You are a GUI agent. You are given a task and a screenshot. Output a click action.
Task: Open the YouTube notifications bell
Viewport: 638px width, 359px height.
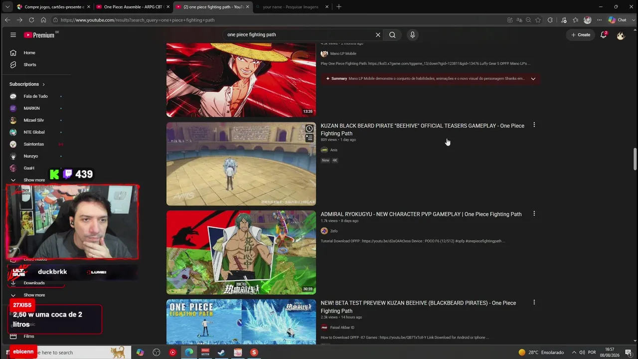603,35
